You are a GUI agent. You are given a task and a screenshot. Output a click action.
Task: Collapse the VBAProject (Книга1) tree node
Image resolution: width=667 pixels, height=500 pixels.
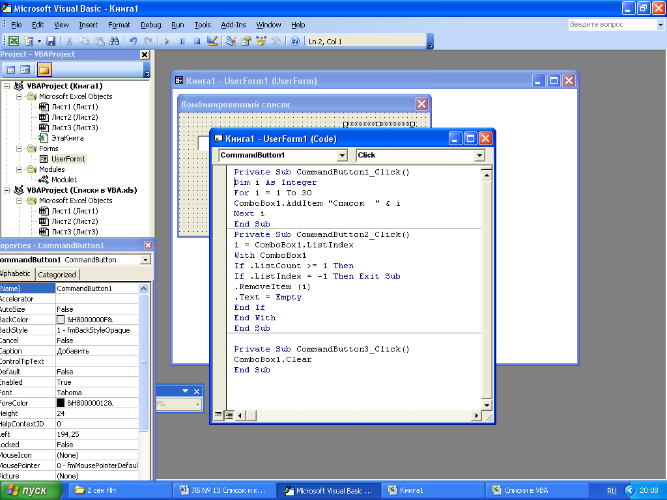(x=7, y=86)
